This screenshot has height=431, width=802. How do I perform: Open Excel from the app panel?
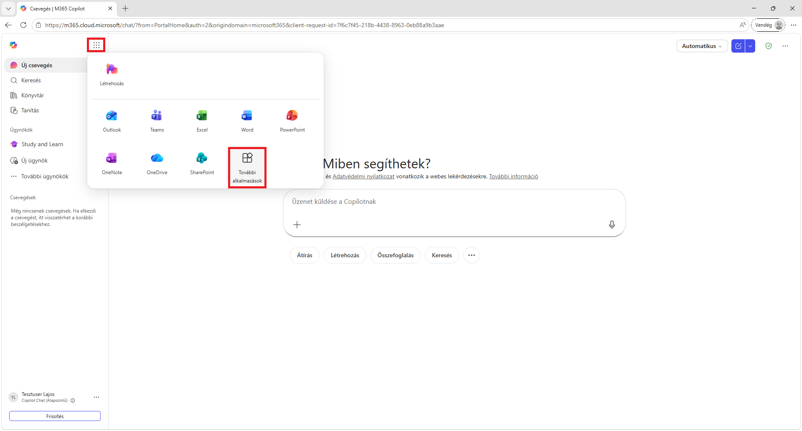pos(202,121)
